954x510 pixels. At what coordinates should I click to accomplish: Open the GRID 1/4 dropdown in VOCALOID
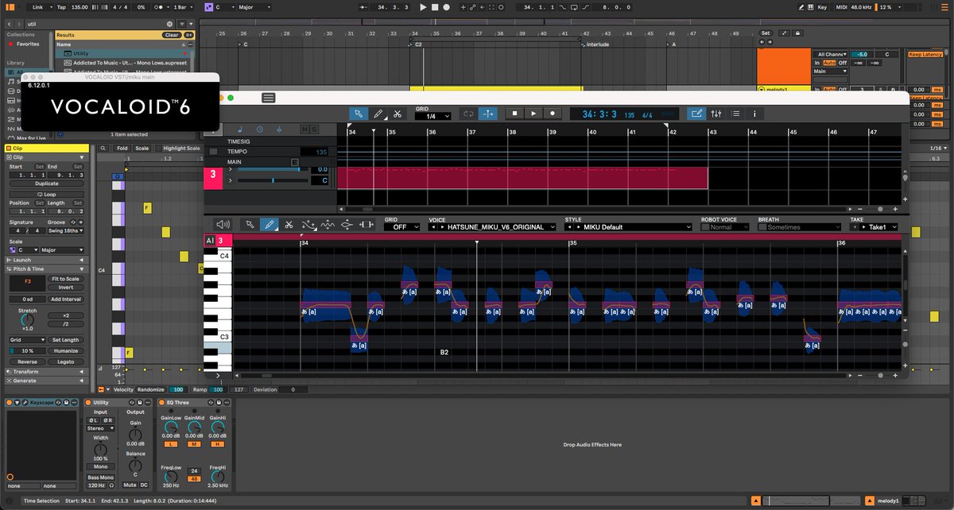pyautogui.click(x=432, y=116)
